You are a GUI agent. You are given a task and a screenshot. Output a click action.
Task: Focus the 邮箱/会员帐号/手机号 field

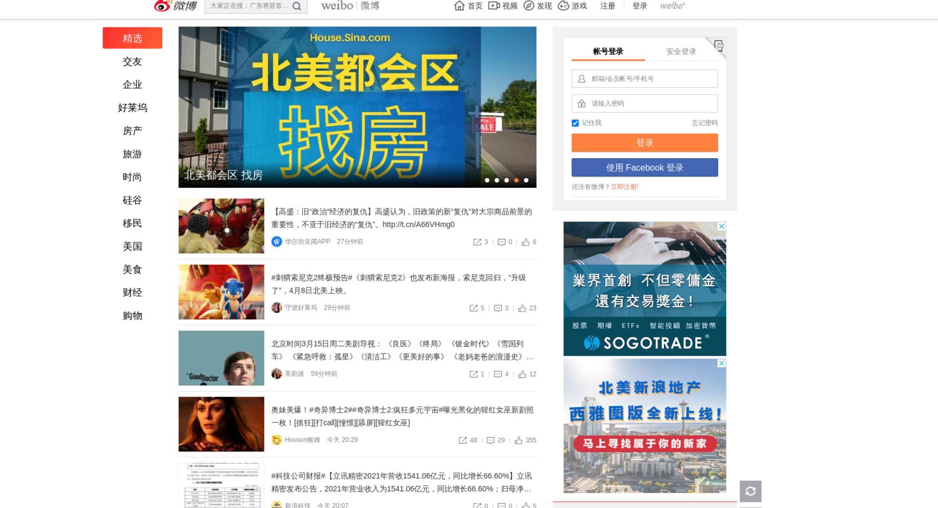(x=645, y=79)
